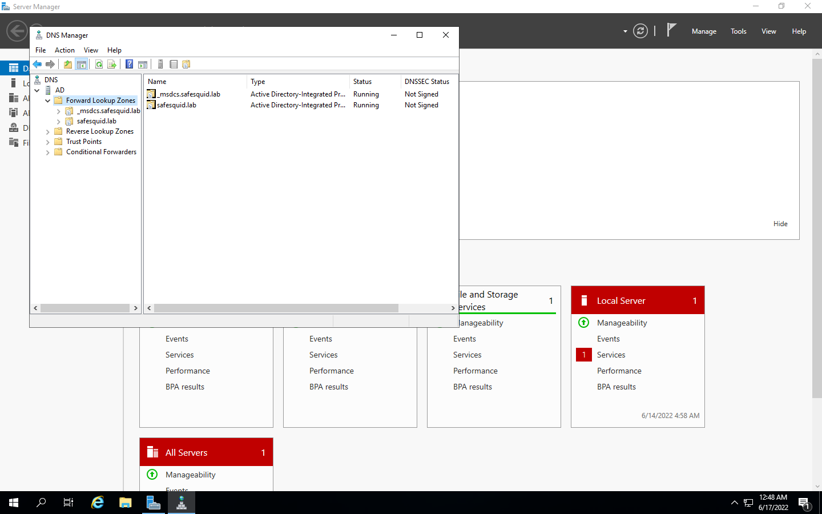822x514 pixels.
Task: Click the Server Manager refresh icon
Action: coord(640,31)
